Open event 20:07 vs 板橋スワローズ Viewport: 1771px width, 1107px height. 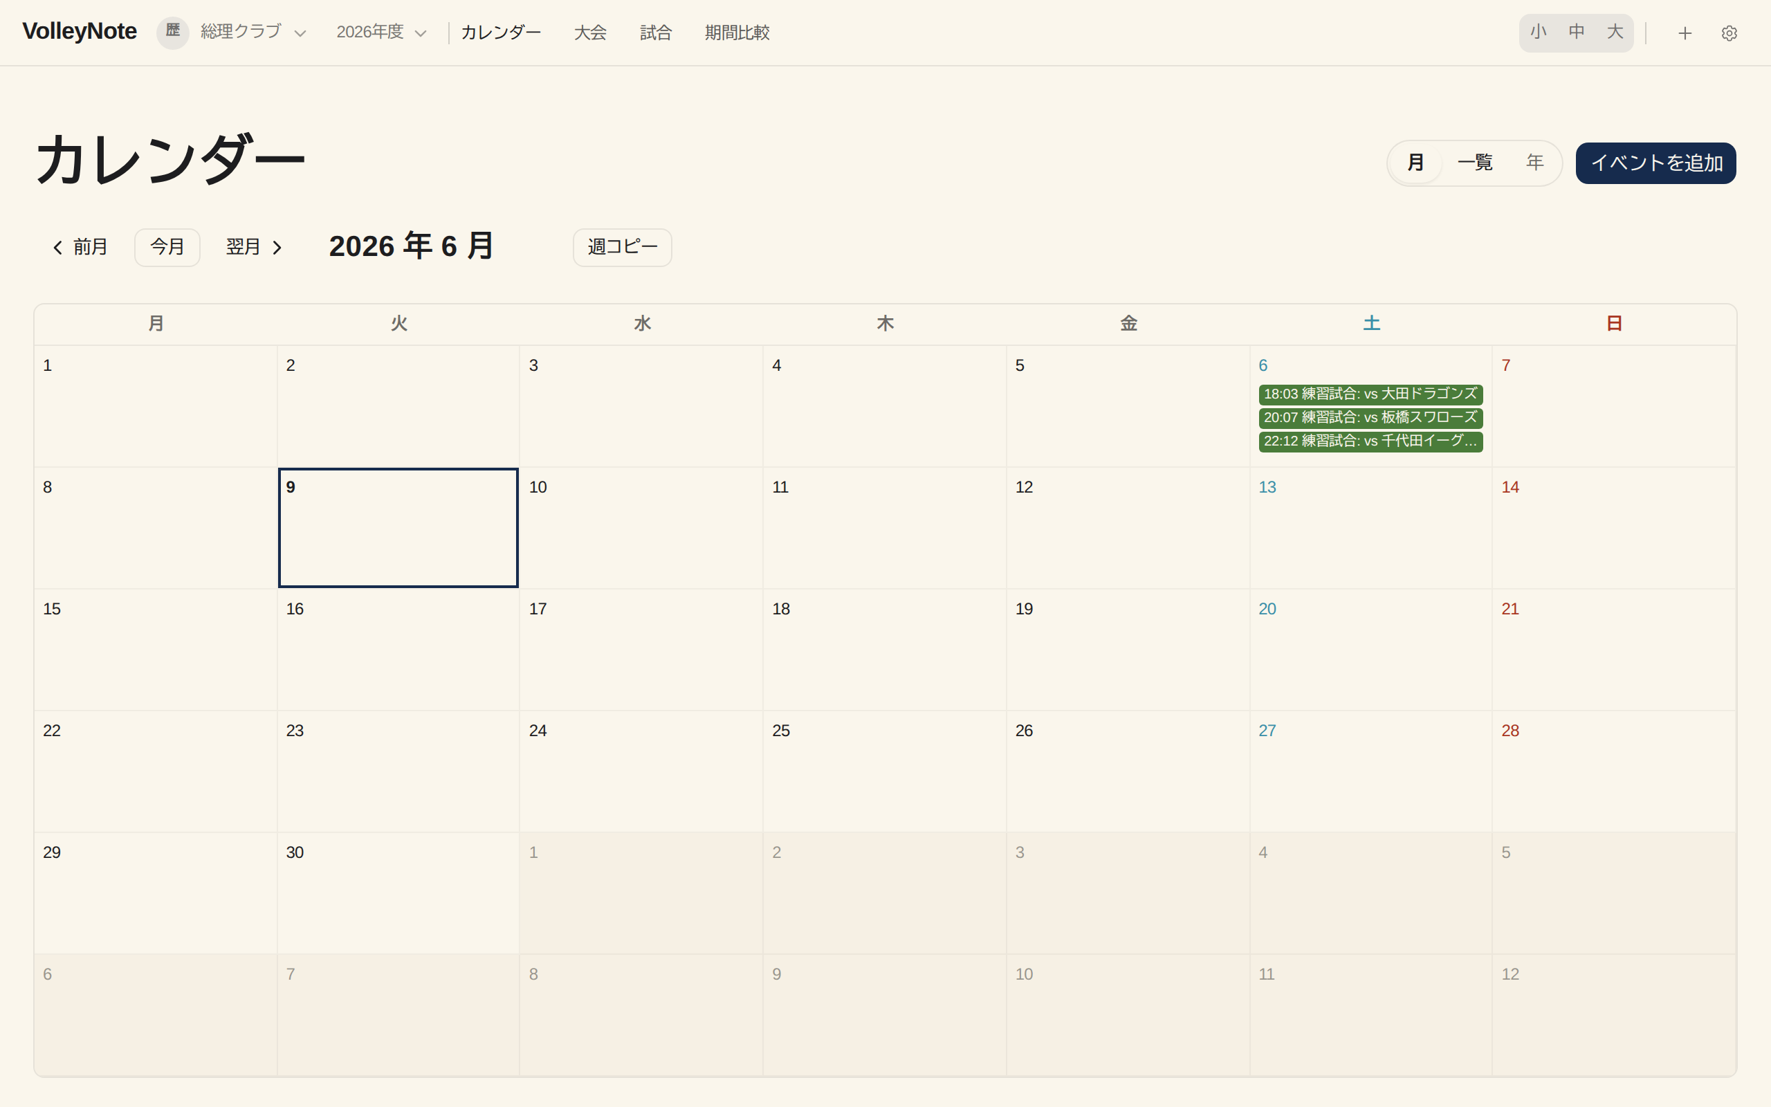click(x=1370, y=418)
